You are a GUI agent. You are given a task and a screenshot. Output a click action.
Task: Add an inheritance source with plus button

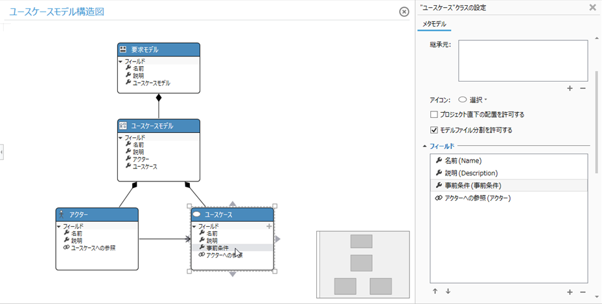570,88
